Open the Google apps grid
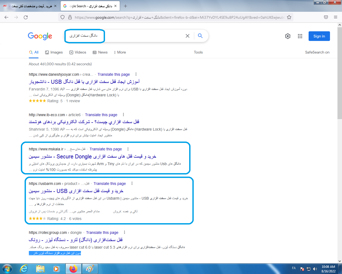Viewport: 342px width, 274px height. (x=300, y=36)
